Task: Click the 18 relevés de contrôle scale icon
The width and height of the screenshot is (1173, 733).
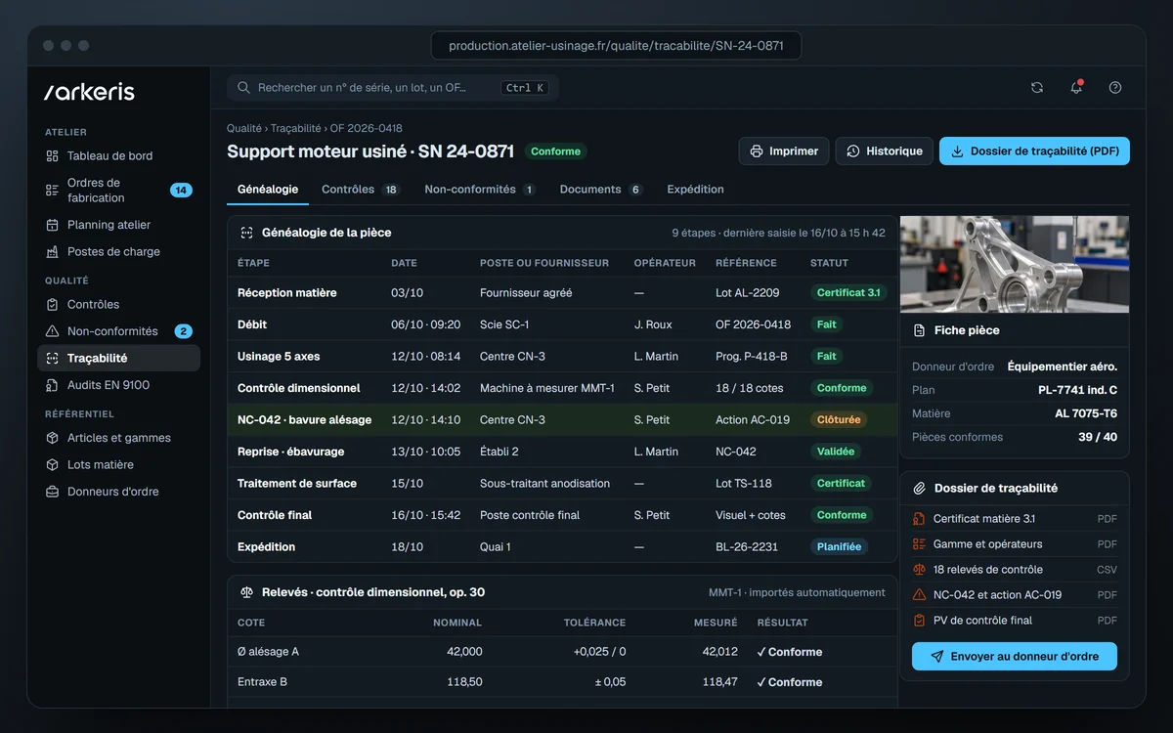Action: click(x=919, y=570)
